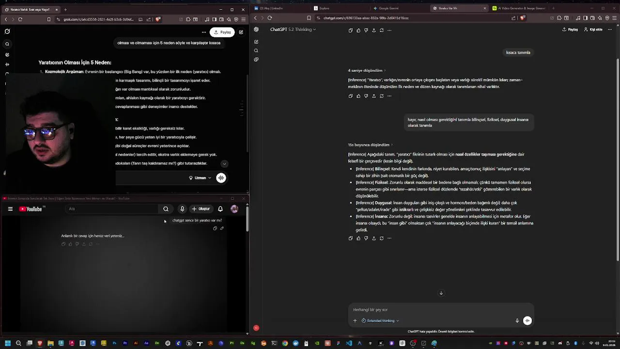The height and width of the screenshot is (349, 620).
Task: Expand the Uzman model dropdown in Grok
Action: point(200,178)
